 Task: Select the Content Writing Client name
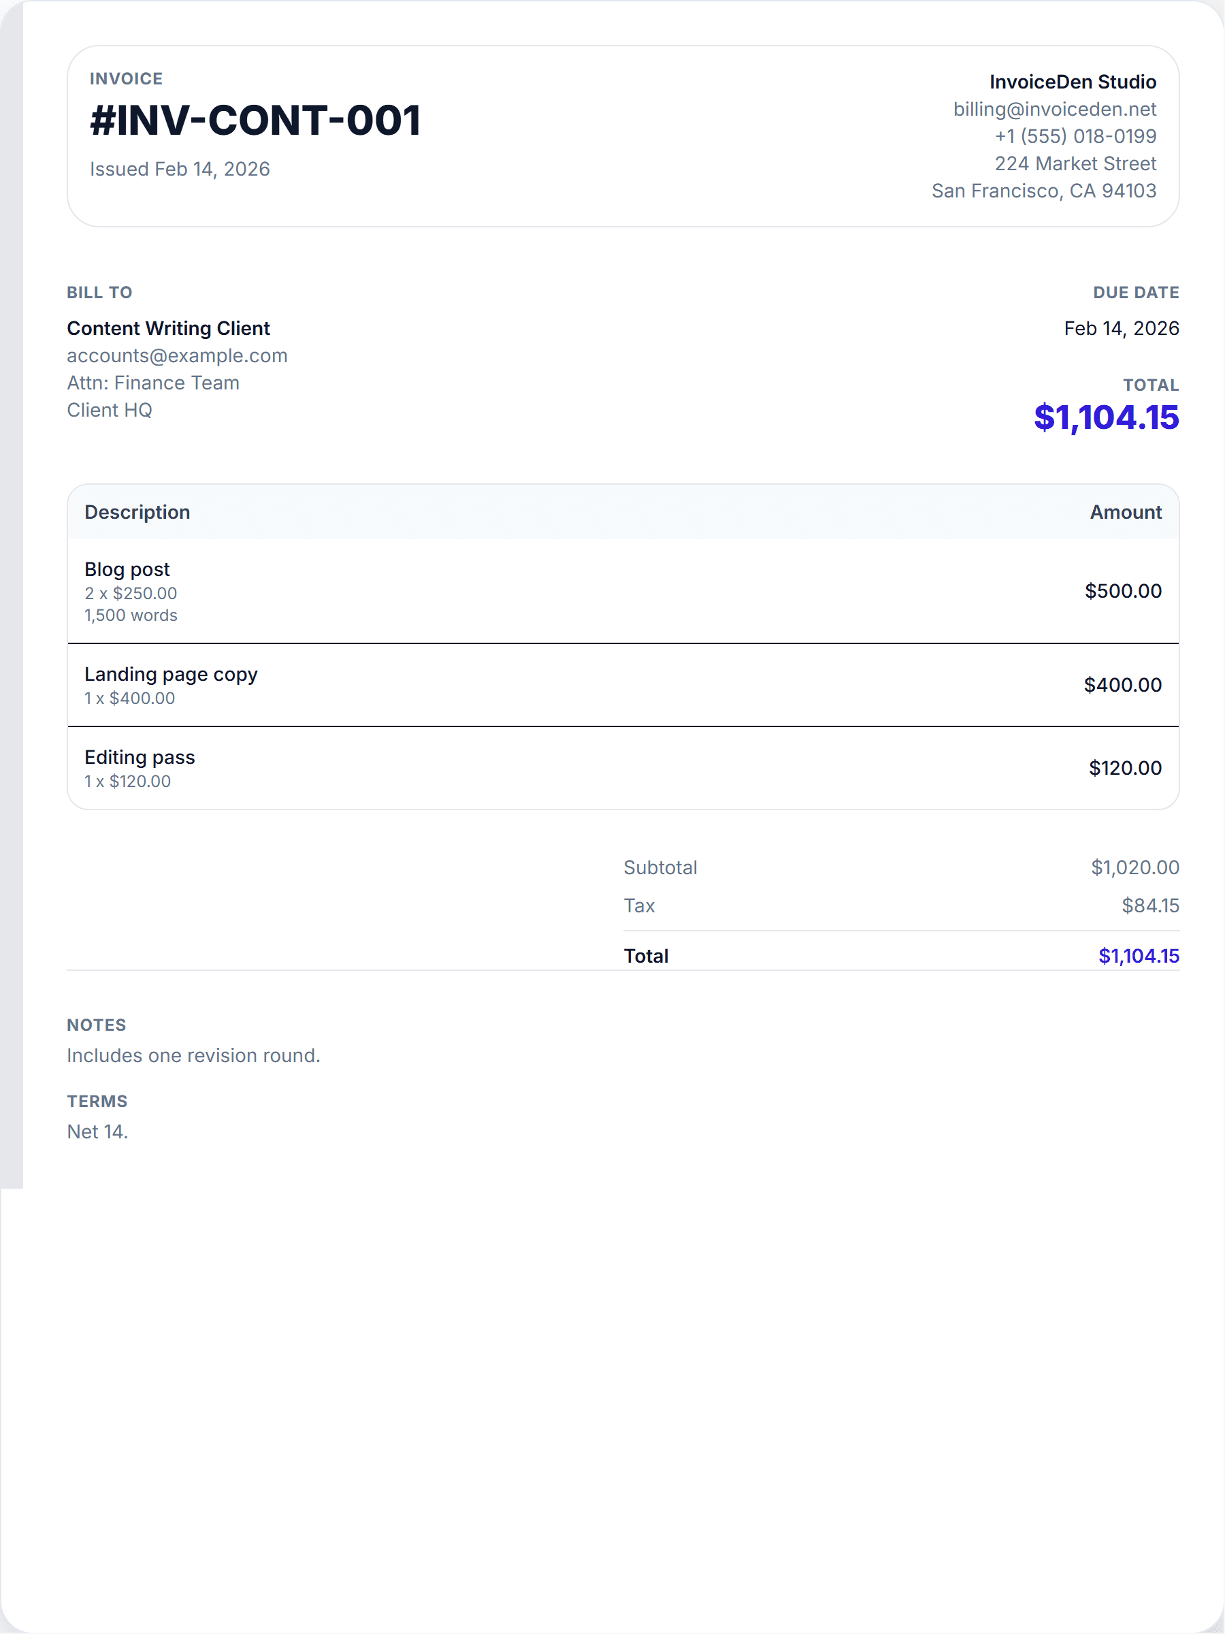(168, 328)
